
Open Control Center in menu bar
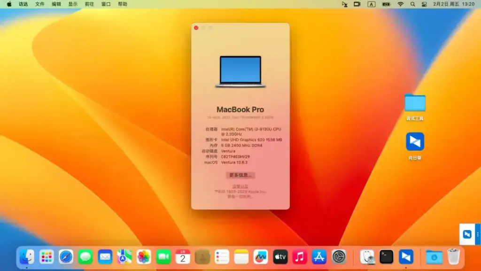[x=424, y=4]
